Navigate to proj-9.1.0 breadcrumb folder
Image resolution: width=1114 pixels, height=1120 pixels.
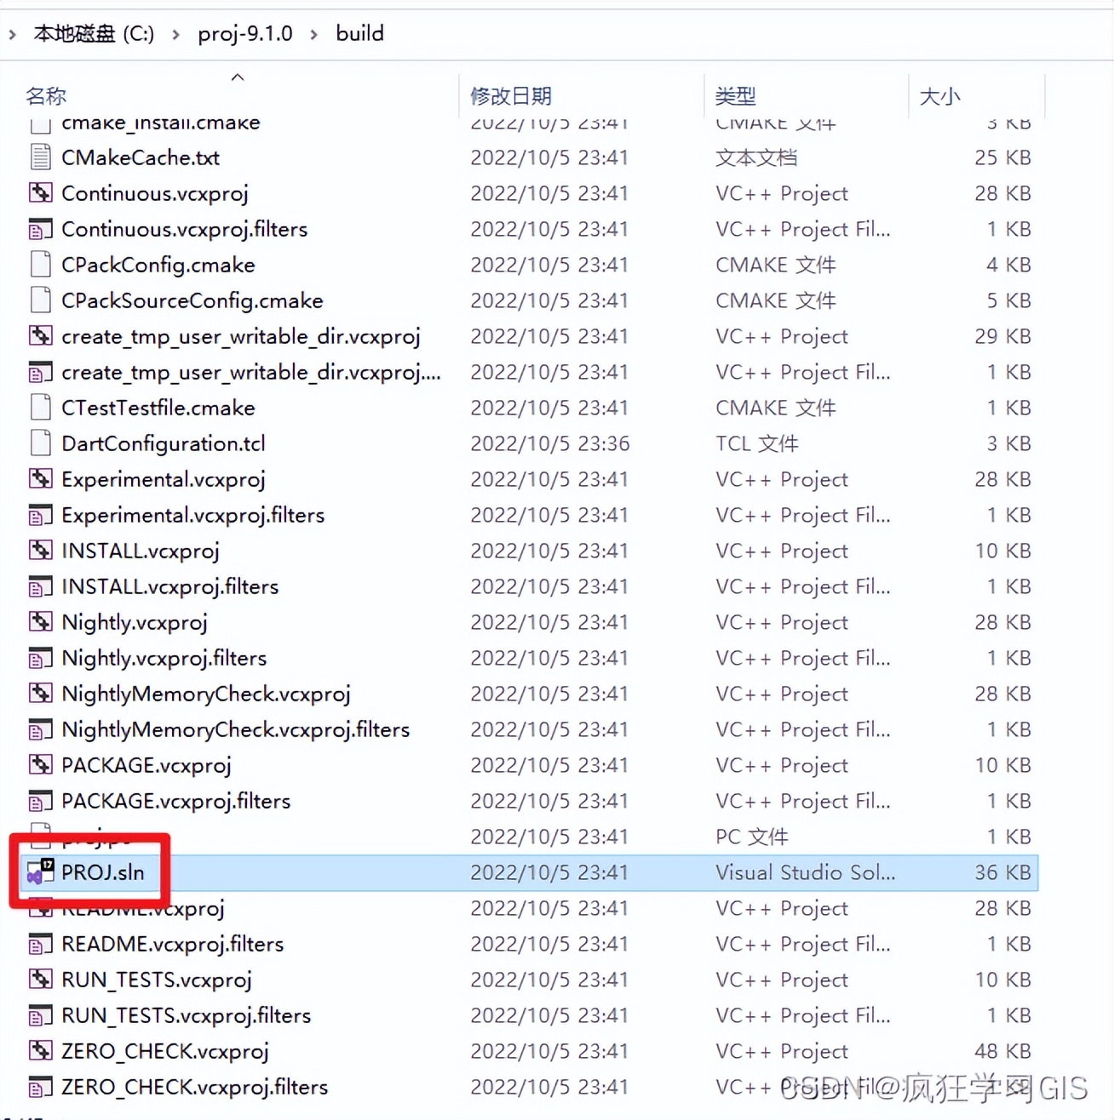point(245,34)
